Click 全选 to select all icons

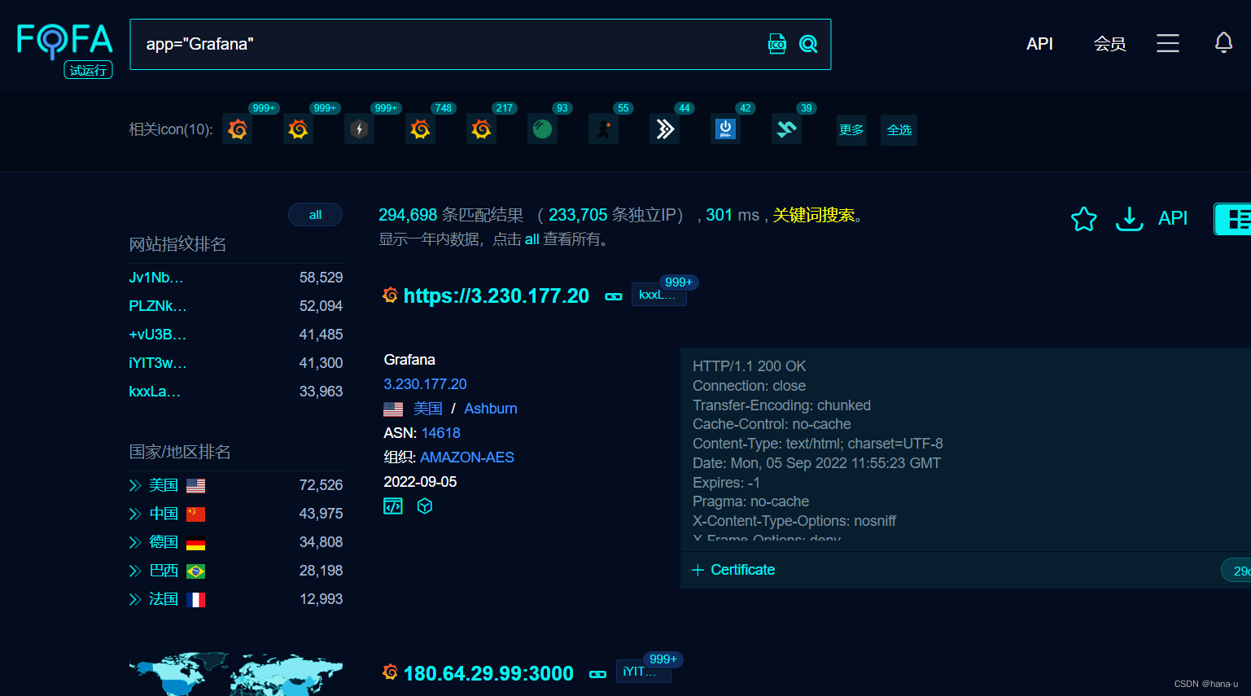[899, 130]
